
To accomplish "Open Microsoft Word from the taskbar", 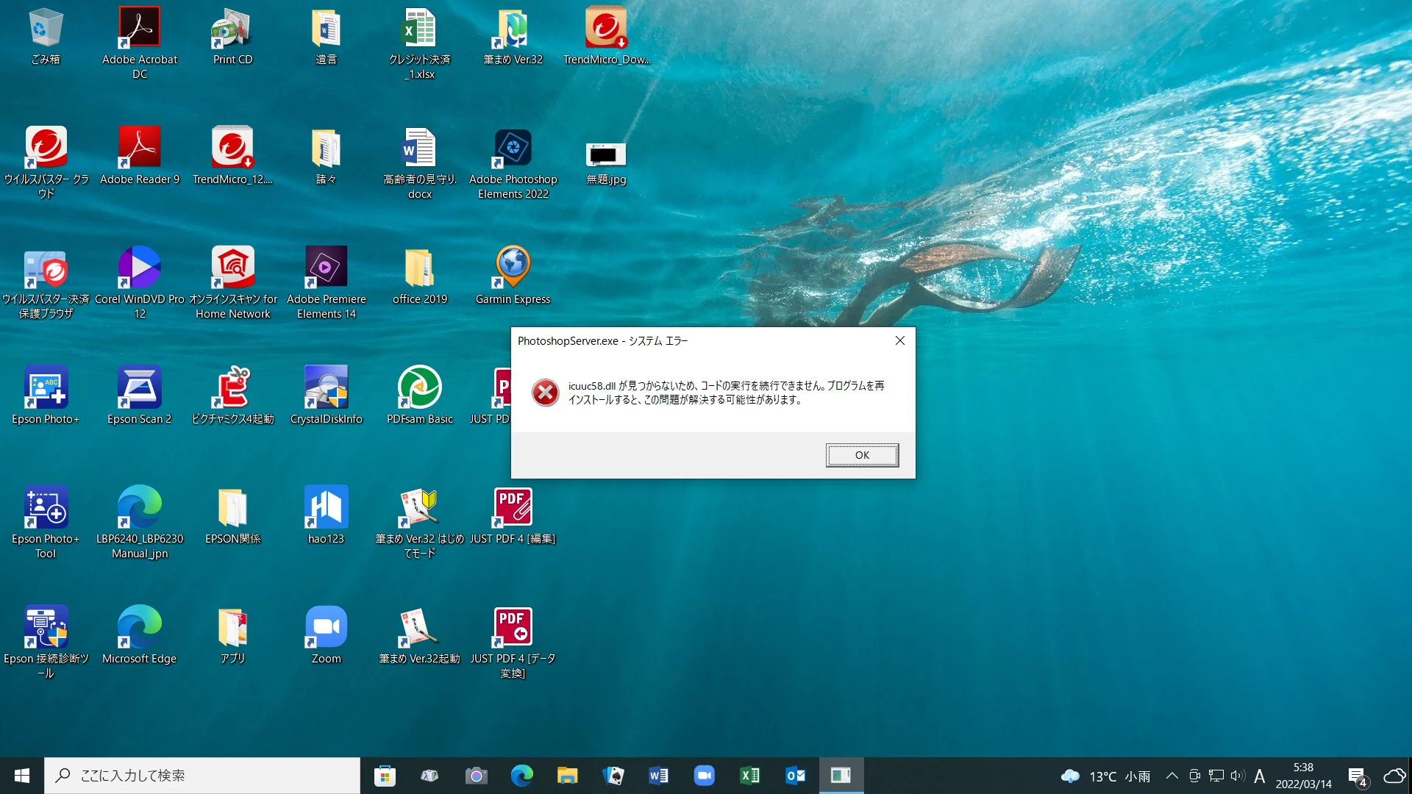I will (x=658, y=776).
